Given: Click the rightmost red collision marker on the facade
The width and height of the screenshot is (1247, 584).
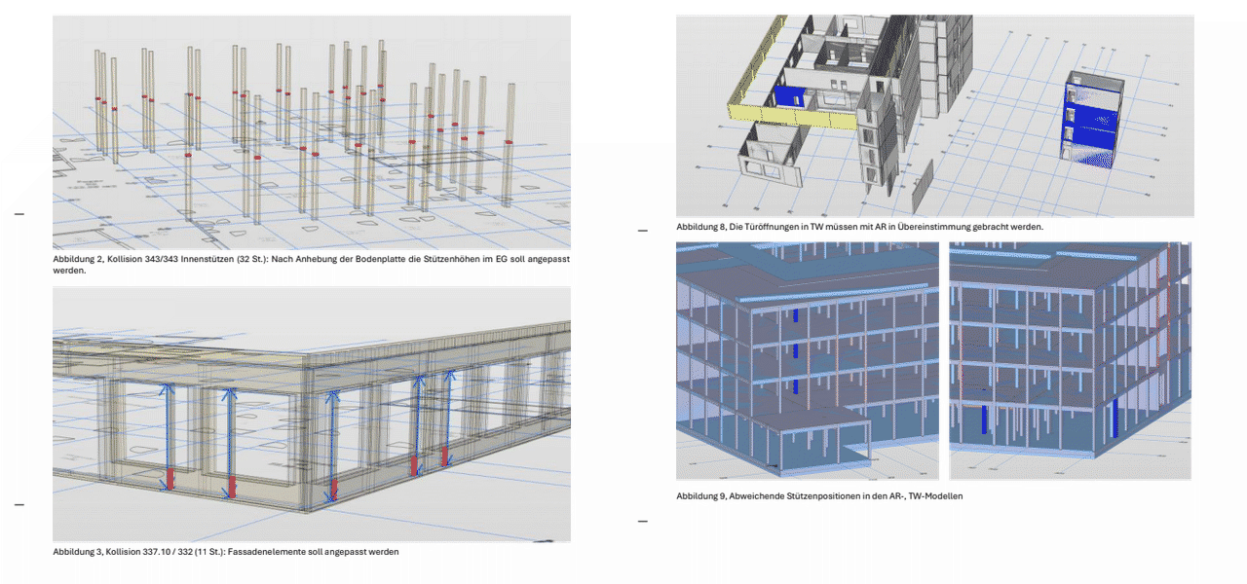Looking at the screenshot, I should (x=444, y=456).
